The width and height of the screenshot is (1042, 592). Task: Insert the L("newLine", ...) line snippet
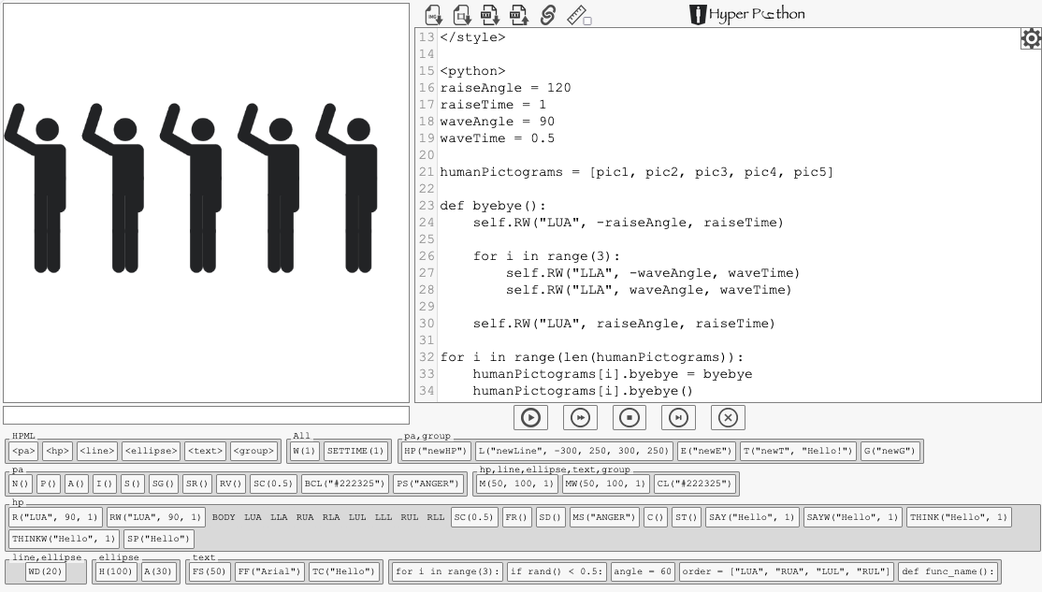pos(573,451)
